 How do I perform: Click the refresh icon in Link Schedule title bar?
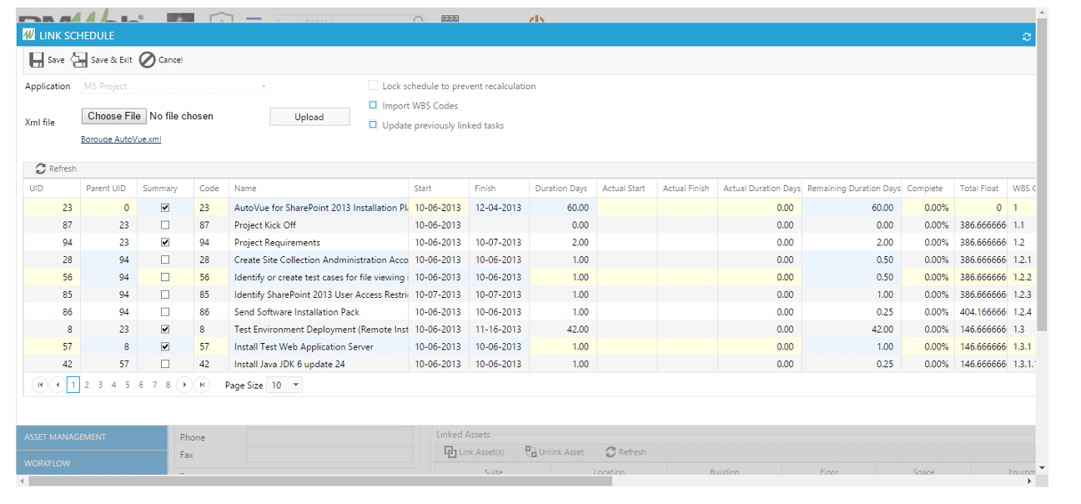pos(1027,37)
